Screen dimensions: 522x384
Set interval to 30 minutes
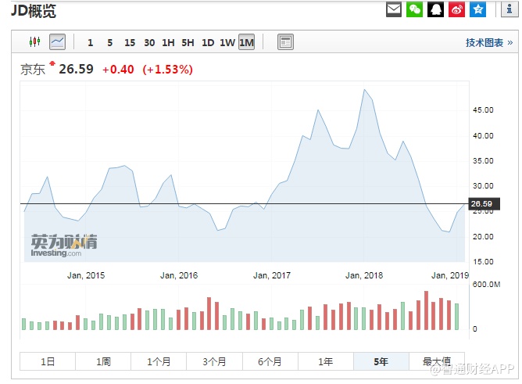pos(149,43)
